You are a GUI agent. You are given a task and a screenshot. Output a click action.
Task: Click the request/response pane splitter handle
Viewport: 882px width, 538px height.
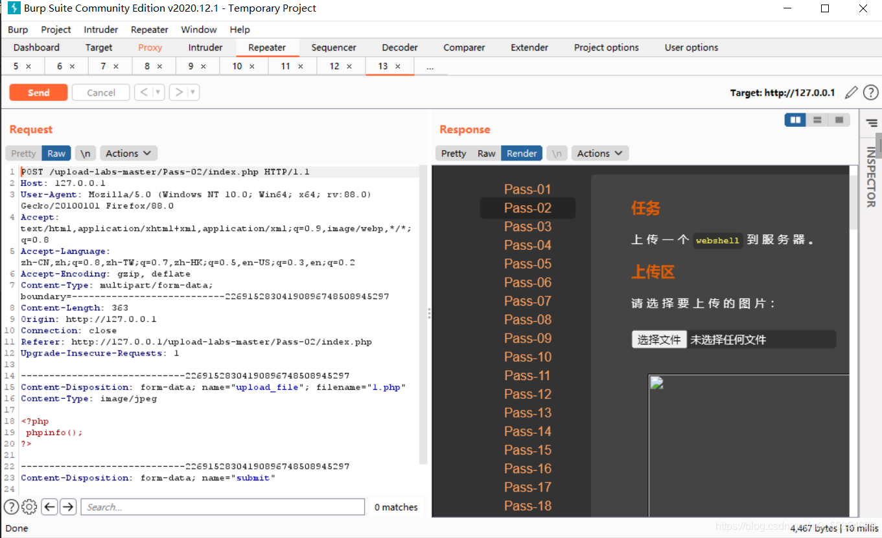point(429,313)
